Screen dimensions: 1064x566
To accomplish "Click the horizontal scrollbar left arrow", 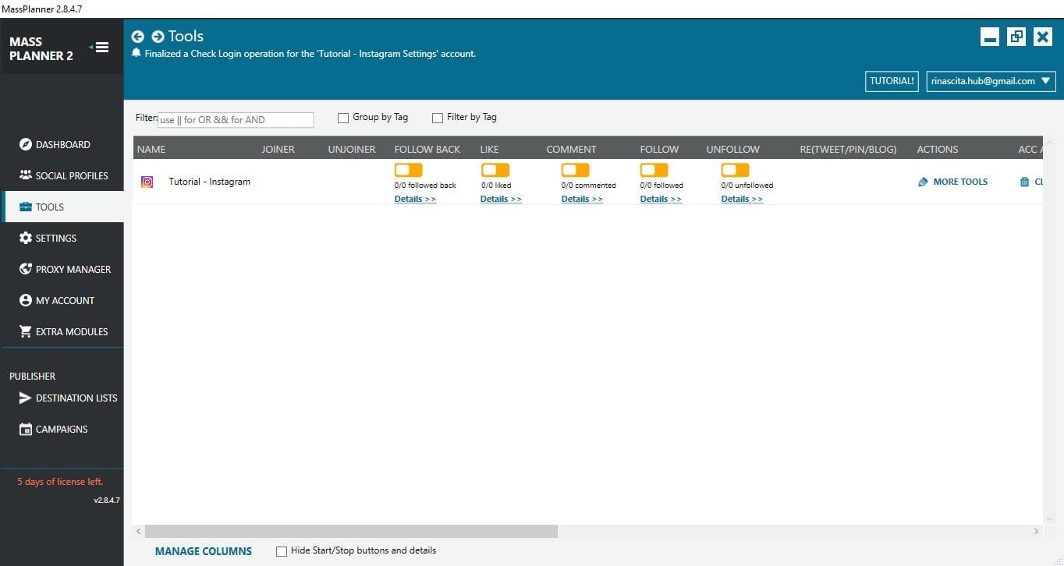I will point(139,531).
